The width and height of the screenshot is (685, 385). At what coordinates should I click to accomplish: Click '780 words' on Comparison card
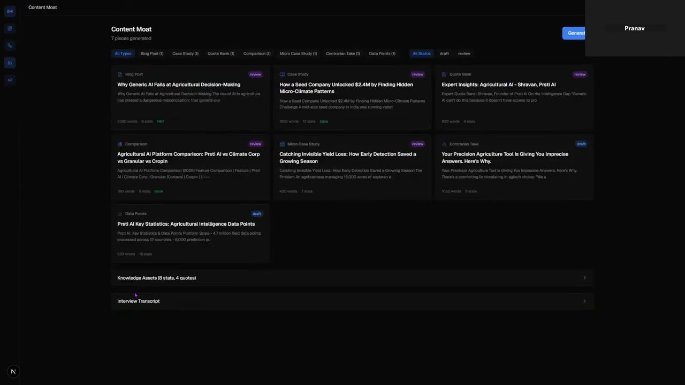126,191
